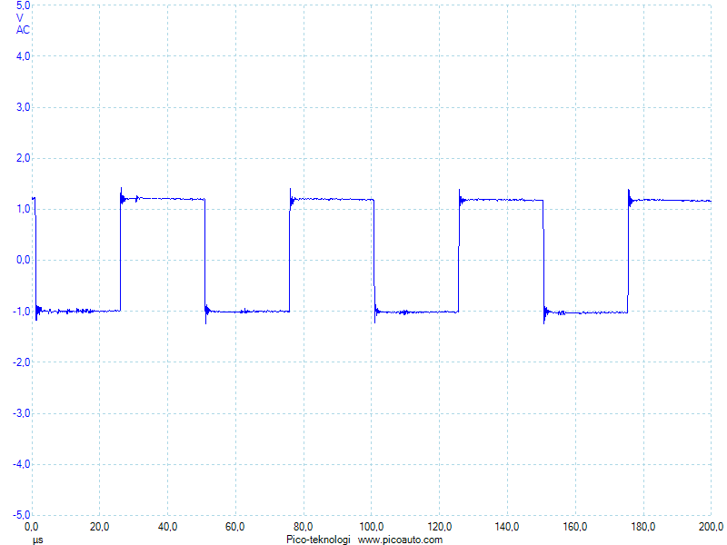Click the 140,0 time axis label
727x545 pixels.
507,528
